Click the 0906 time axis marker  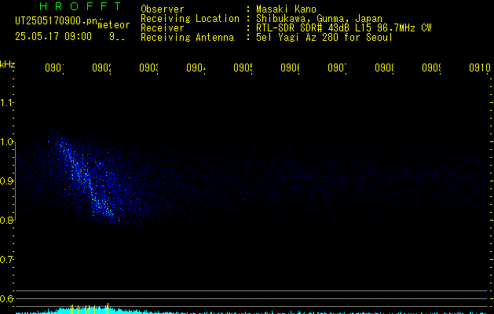[x=290, y=68]
